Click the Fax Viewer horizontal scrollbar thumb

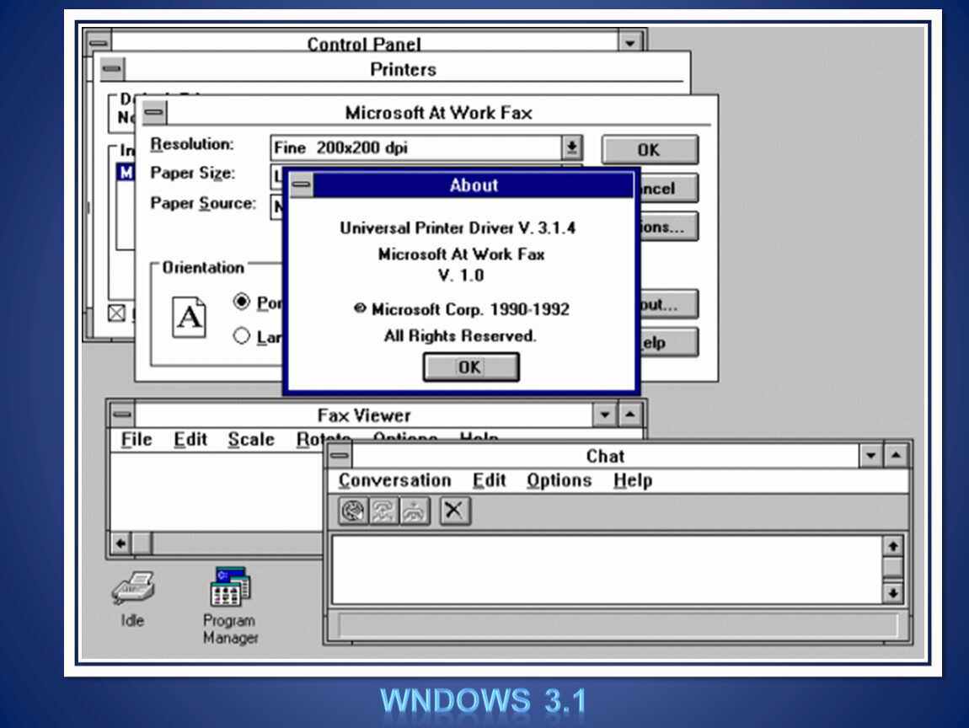(x=142, y=543)
